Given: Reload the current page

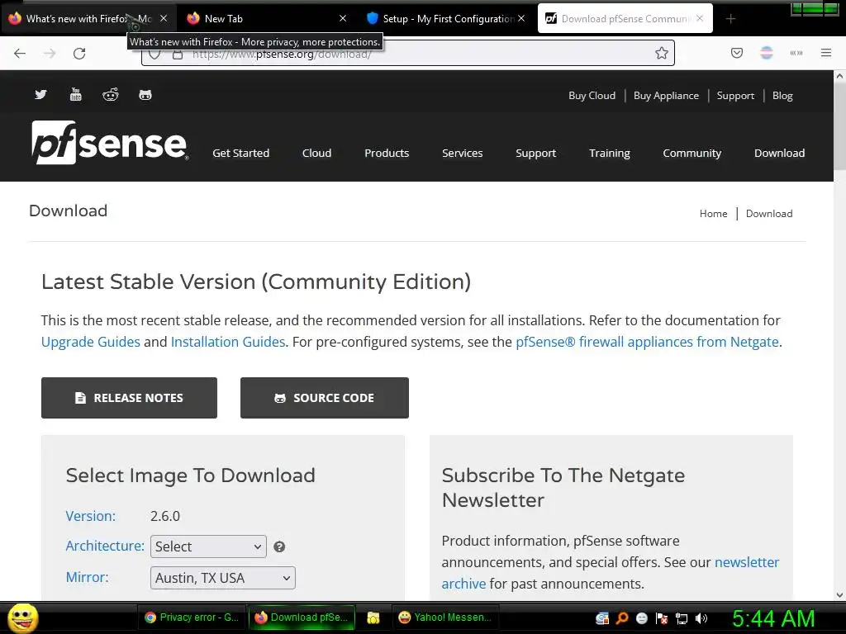Looking at the screenshot, I should coord(79,54).
